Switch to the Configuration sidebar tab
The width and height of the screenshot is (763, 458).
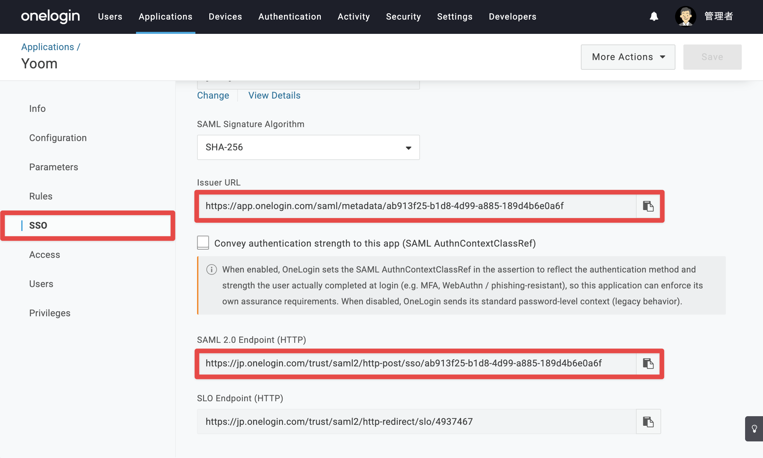(58, 138)
